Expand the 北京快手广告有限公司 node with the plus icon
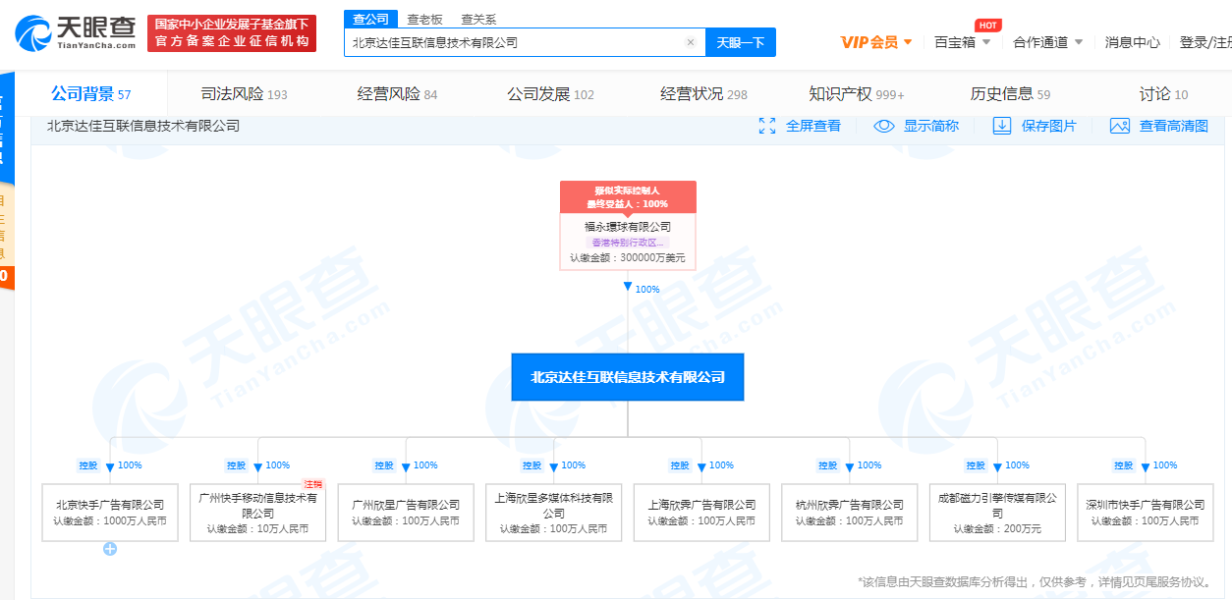 tap(110, 549)
